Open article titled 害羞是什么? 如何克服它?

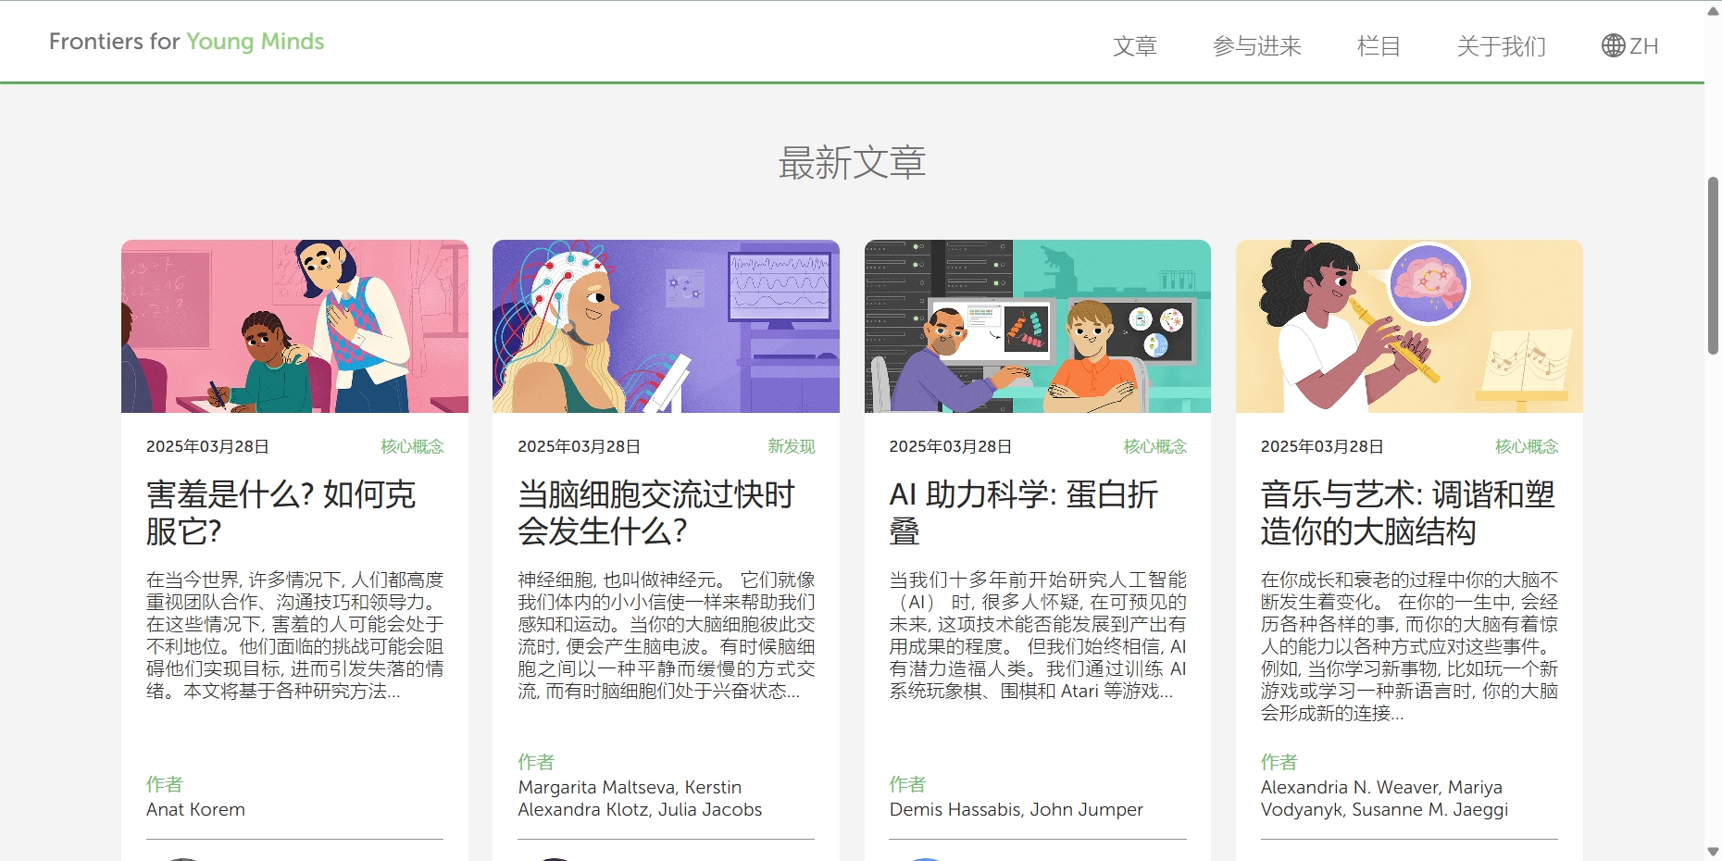click(281, 513)
